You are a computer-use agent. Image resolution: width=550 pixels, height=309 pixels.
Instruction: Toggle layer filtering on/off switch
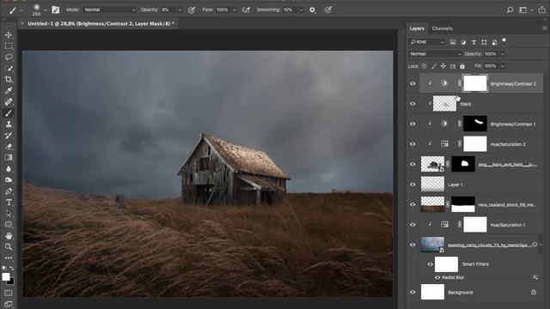(504, 40)
